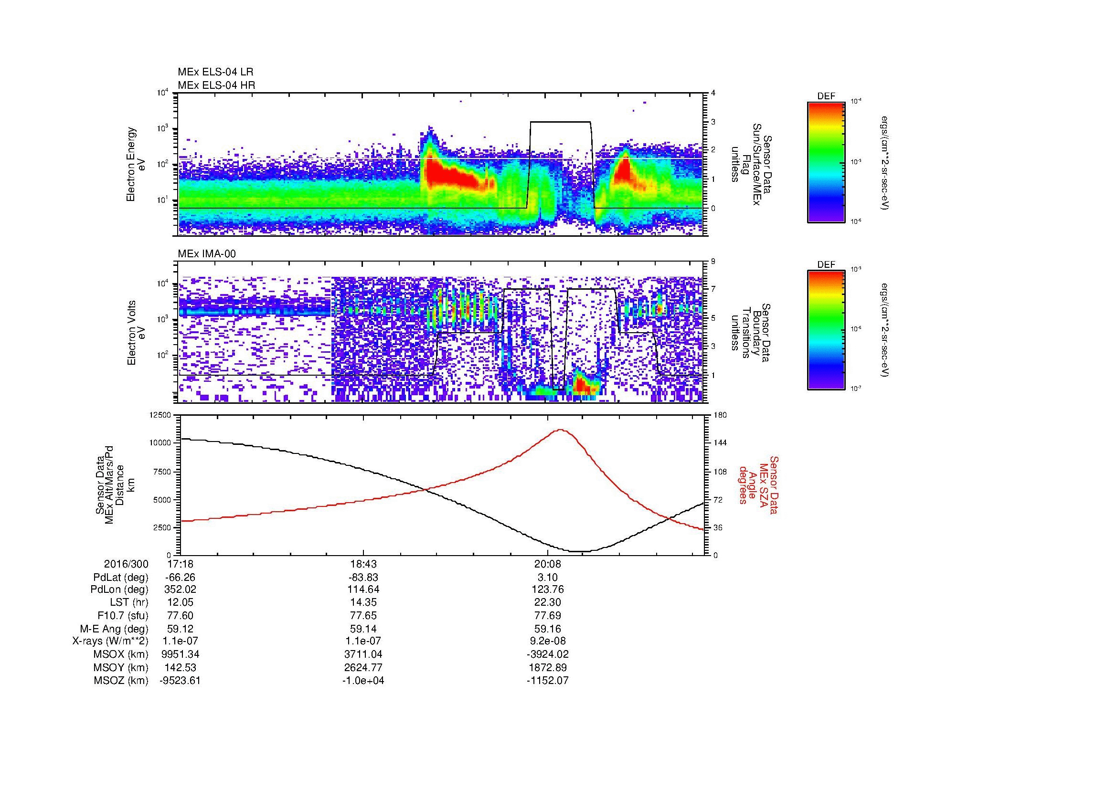Screen dimensions: 1117x789
Task: Click the date label '2016/300'
Action: coord(126,564)
